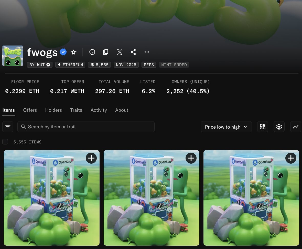
Task: Open the X (Twitter) profile icon
Action: 120,52
